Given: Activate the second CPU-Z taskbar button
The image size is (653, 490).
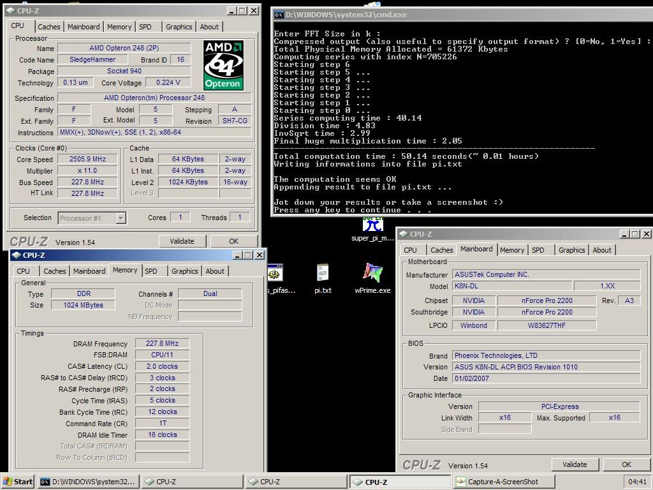Looking at the screenshot, I should click(296, 482).
